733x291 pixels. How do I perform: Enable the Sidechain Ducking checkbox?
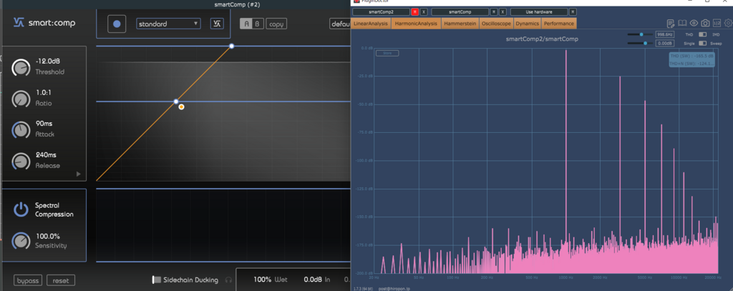tap(157, 280)
